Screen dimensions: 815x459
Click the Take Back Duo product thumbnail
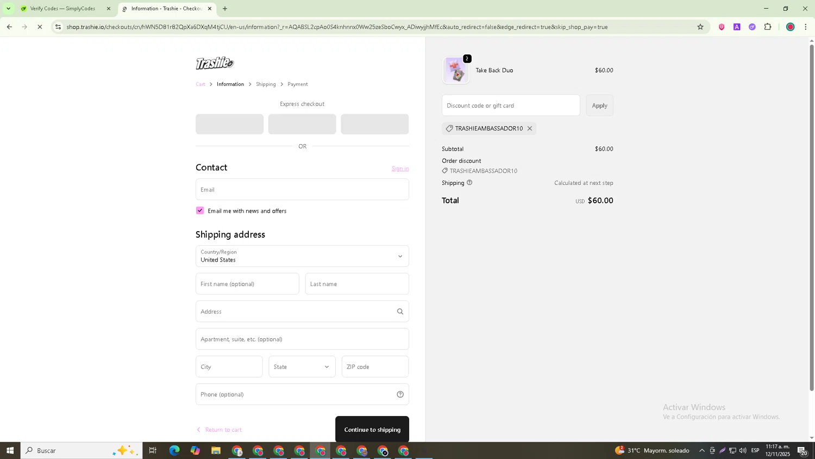[x=456, y=70]
